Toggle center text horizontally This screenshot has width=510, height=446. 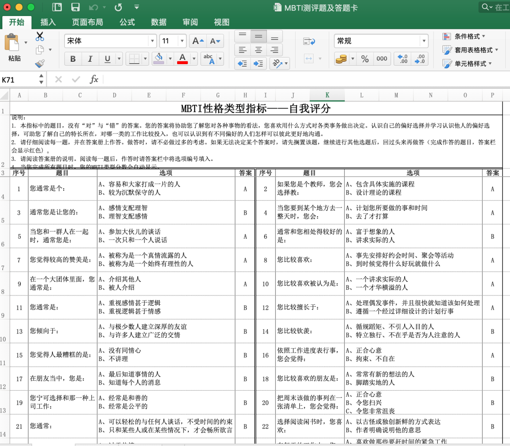259,50
